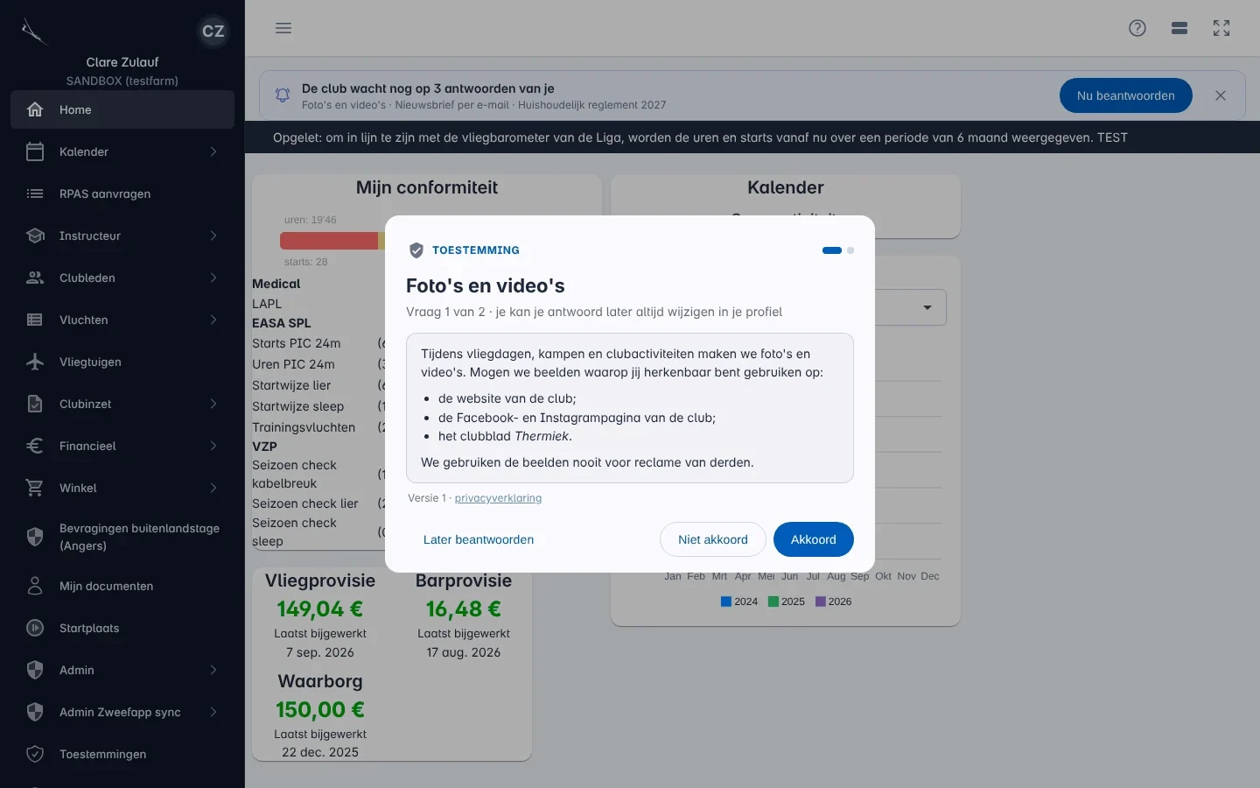Expand the Vluchten submenu chevron

click(x=213, y=320)
